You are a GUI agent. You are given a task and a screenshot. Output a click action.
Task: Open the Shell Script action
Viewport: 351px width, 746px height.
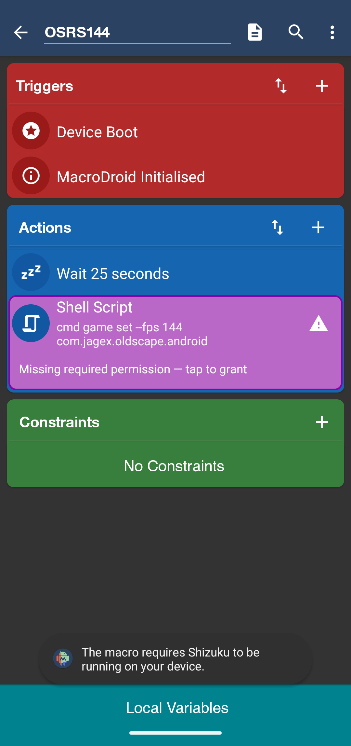point(175,342)
